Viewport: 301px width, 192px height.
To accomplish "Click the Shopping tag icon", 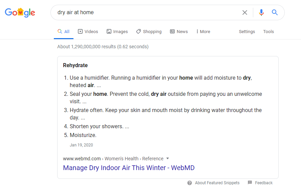I will point(138,31).
